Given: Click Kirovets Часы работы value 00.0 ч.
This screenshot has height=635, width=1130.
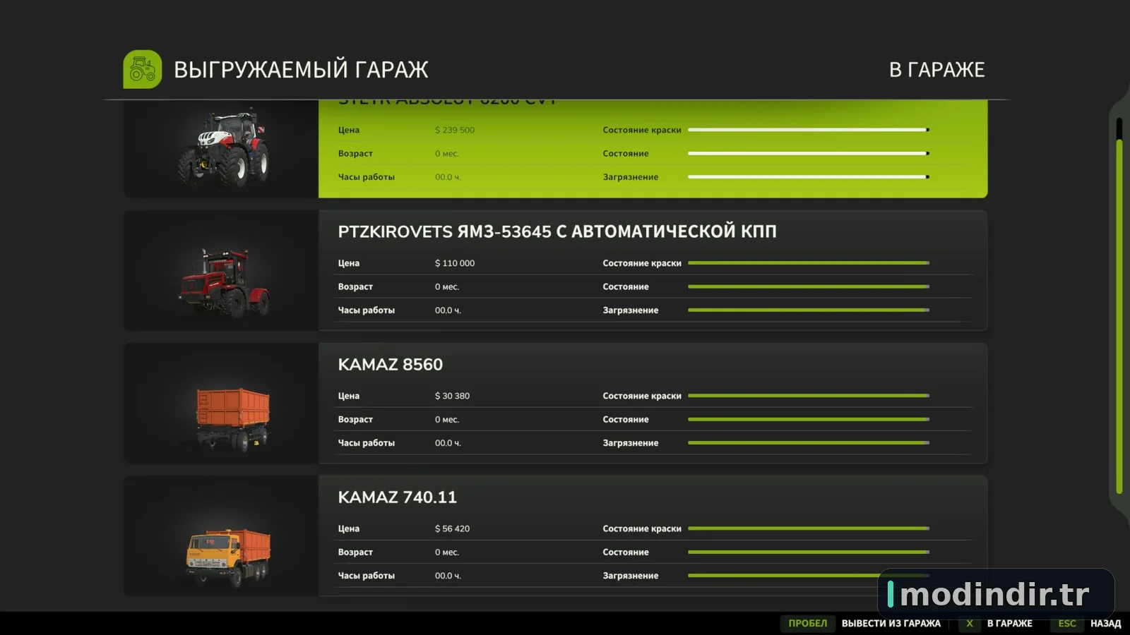Looking at the screenshot, I should [448, 310].
